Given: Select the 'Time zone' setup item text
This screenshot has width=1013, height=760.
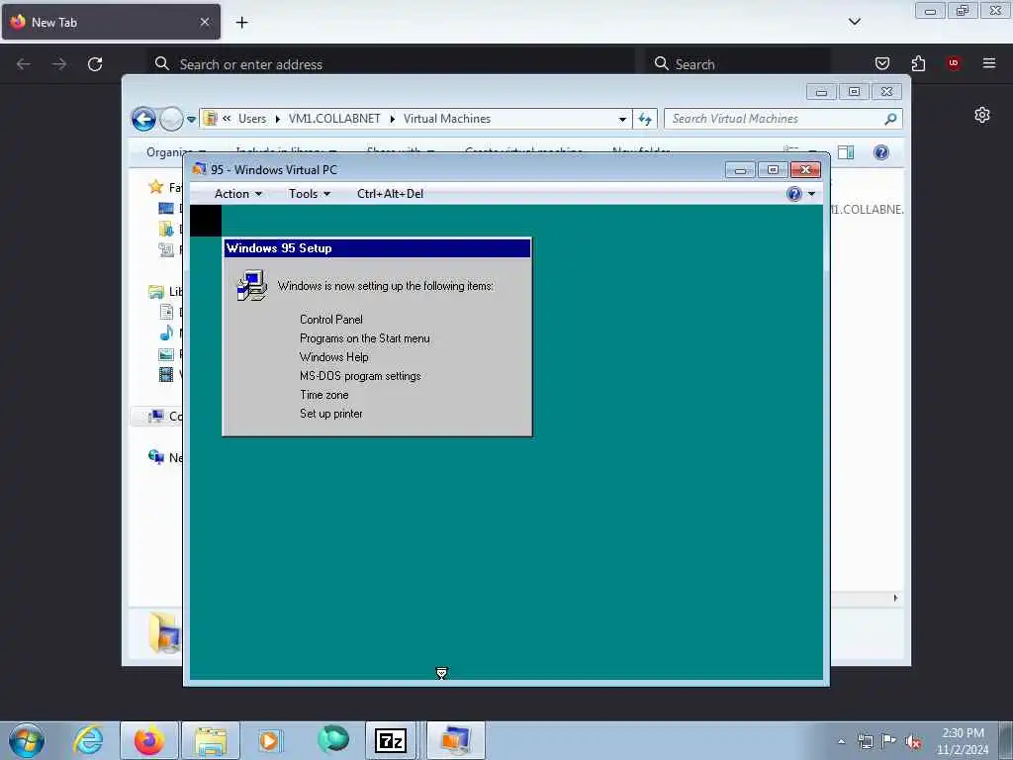Looking at the screenshot, I should pyautogui.click(x=323, y=394).
